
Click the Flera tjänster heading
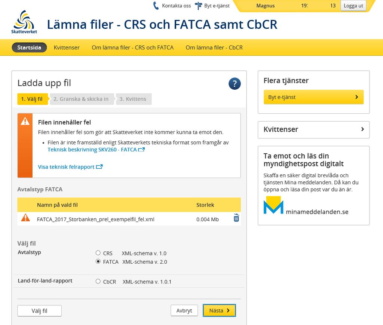click(286, 80)
